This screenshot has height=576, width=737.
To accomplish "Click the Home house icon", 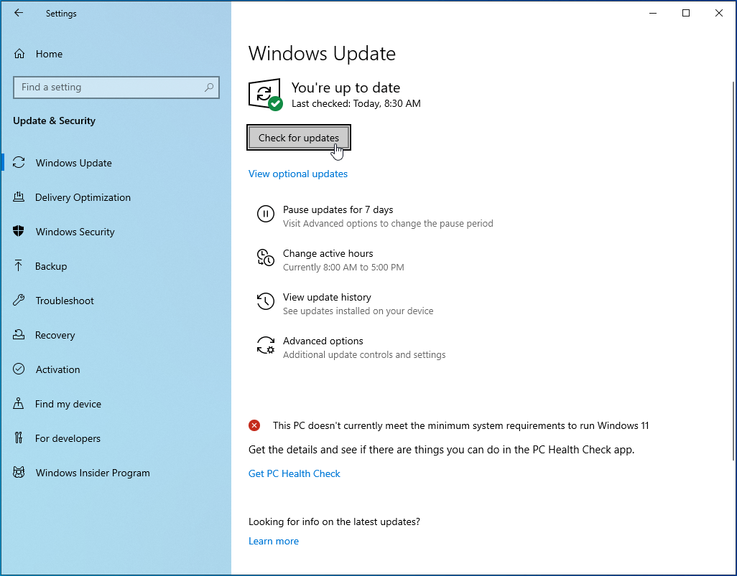I will click(19, 54).
